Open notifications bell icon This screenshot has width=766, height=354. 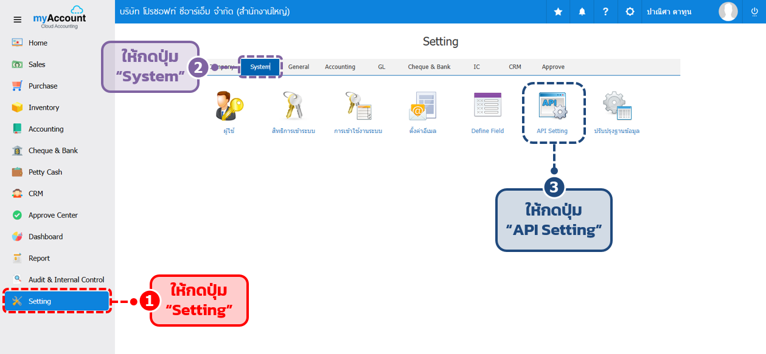pyautogui.click(x=582, y=12)
